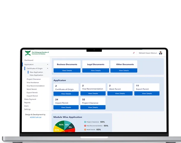181x143 pixels.
Task: Open the ADDIE Soft Ltd link
Action: [x=36, y=117]
